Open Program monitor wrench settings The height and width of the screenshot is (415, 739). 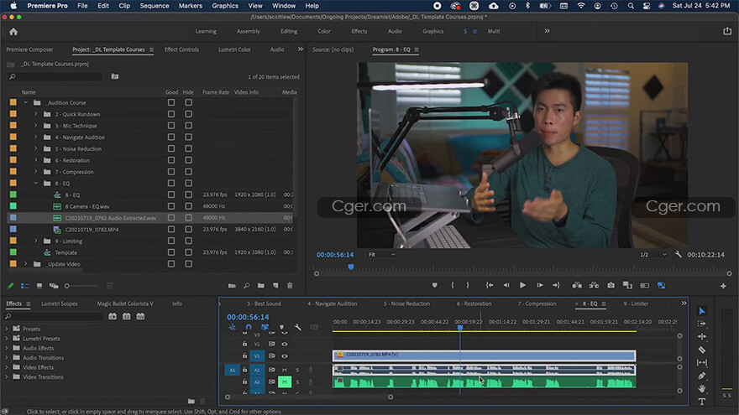pyautogui.click(x=679, y=255)
